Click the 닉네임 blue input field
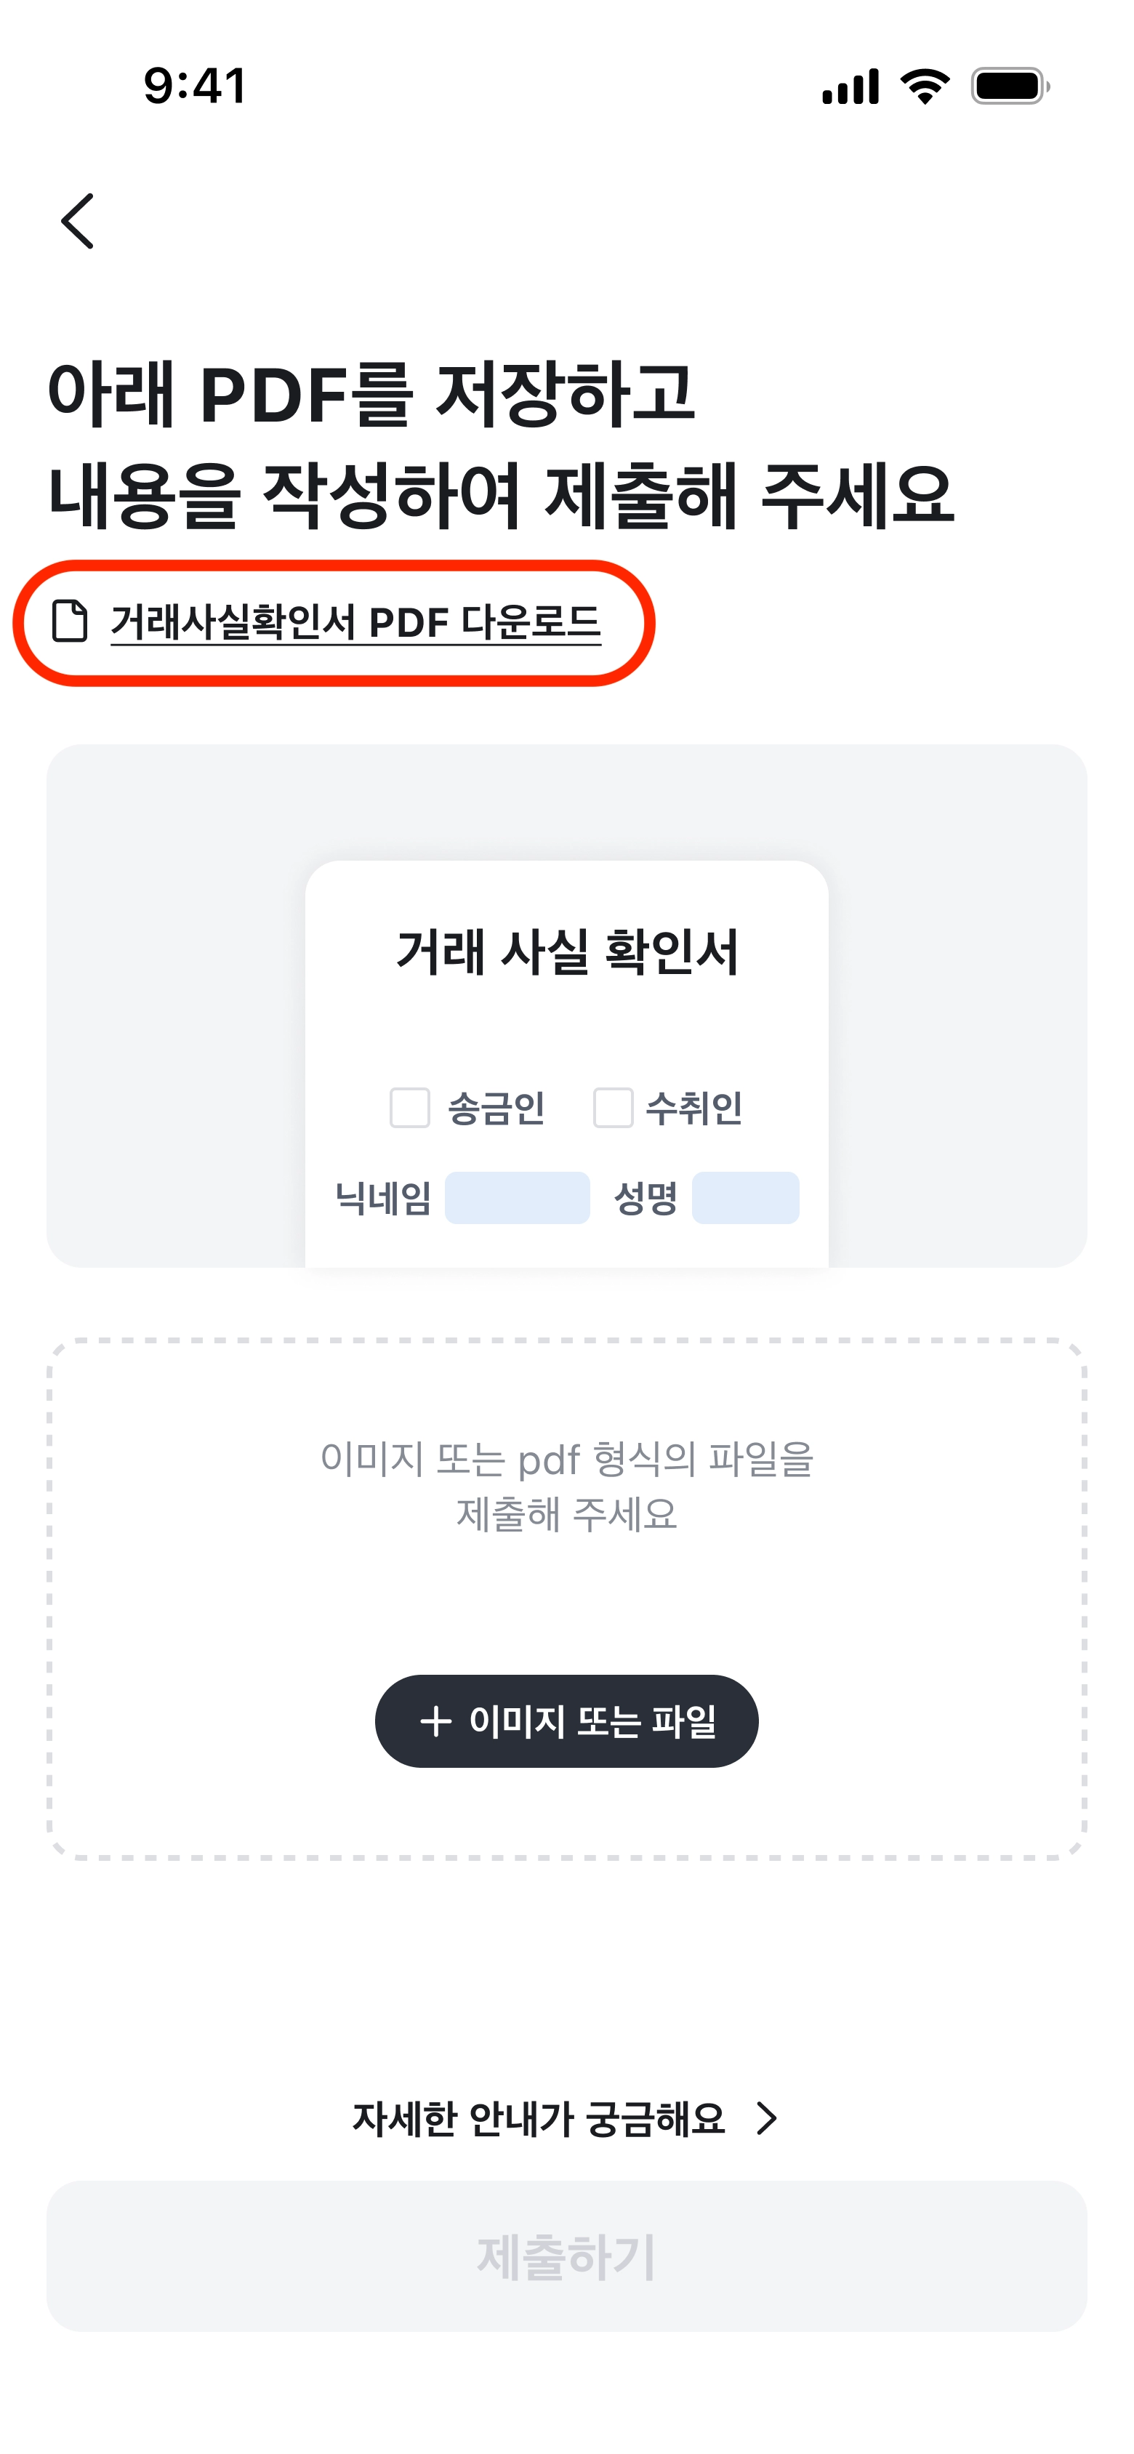This screenshot has height=2454, width=1134. coord(518,1197)
